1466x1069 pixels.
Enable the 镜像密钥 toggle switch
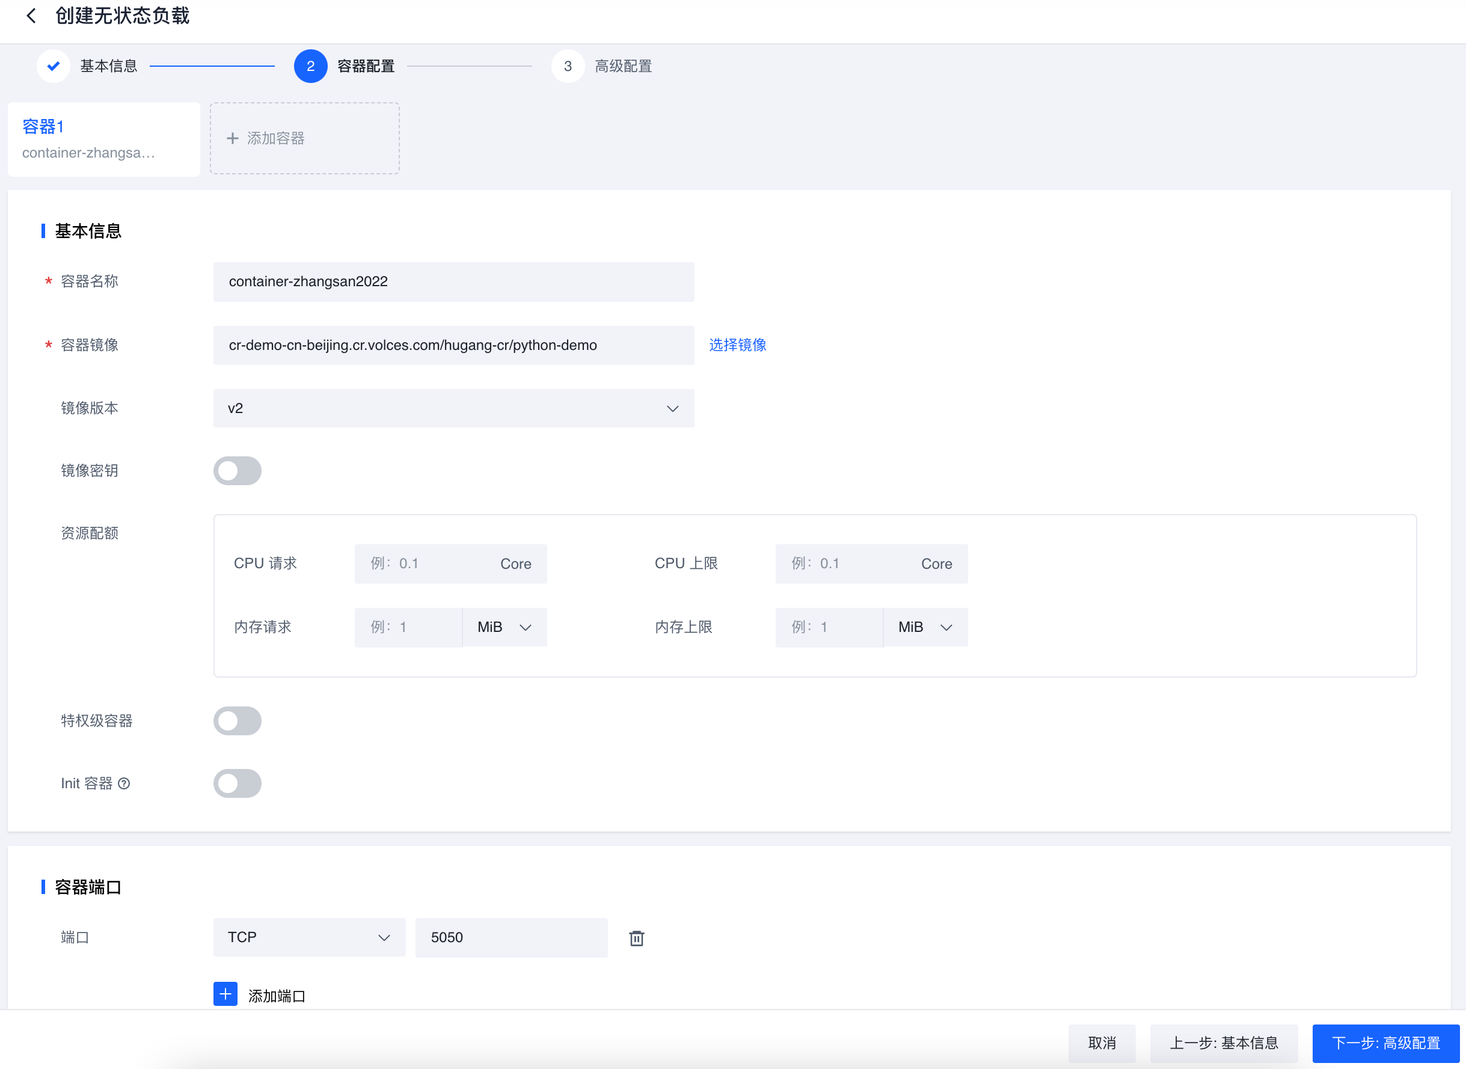tap(238, 470)
